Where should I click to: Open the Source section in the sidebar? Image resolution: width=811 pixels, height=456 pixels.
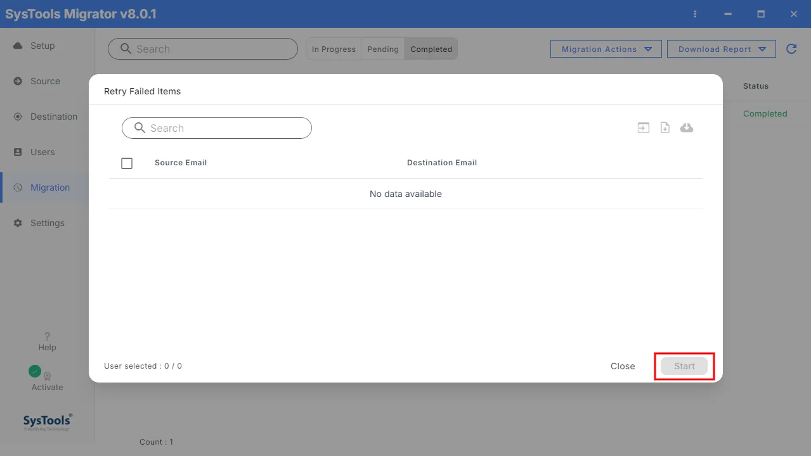click(47, 81)
